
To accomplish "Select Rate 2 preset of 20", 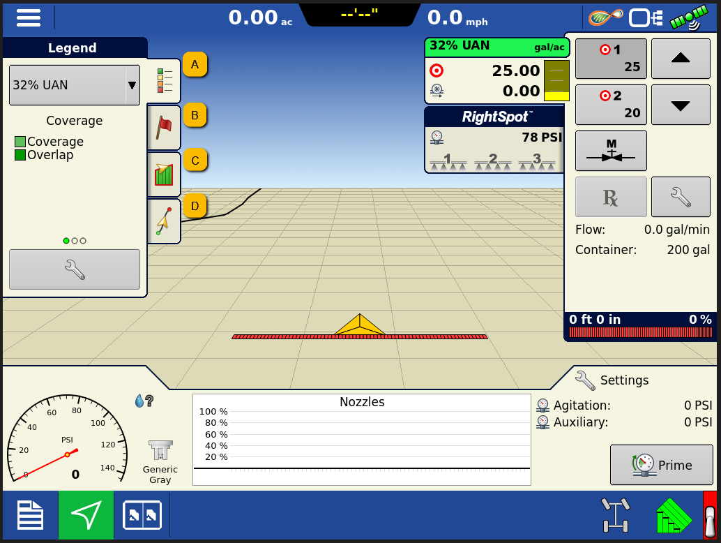I will click(611, 105).
